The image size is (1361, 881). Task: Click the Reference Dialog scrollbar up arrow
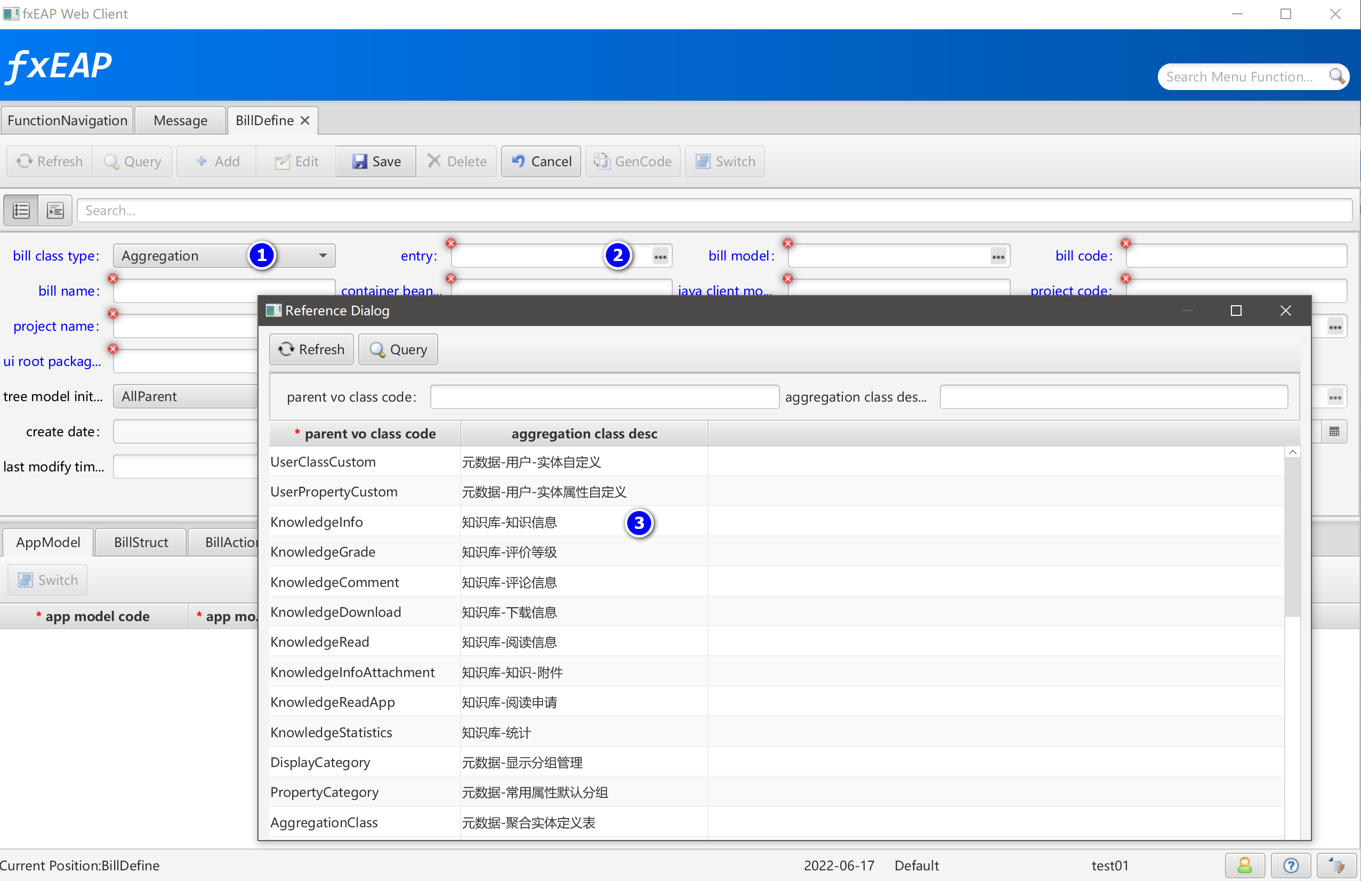pyautogui.click(x=1292, y=452)
